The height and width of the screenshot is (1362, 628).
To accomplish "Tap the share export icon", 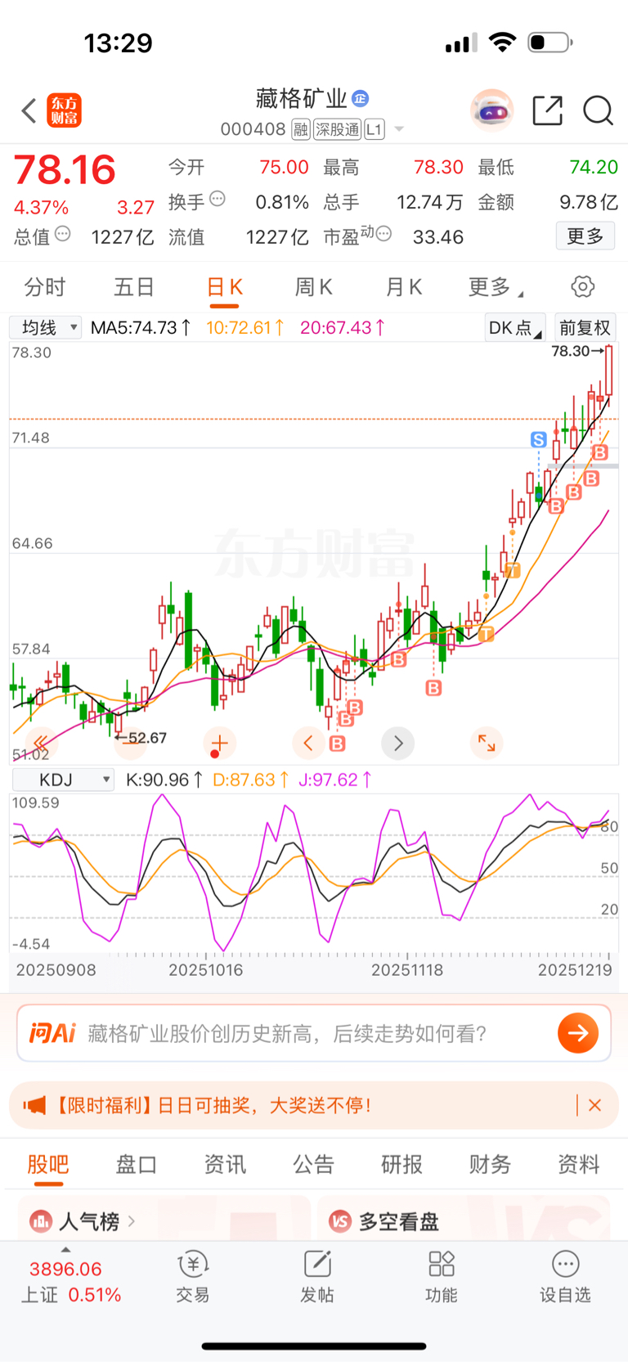I will coord(547,110).
